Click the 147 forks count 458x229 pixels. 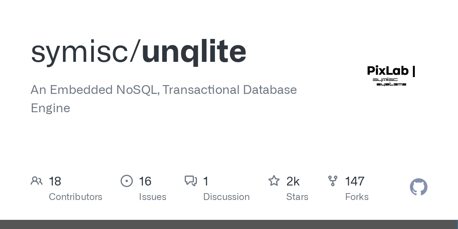tap(355, 181)
